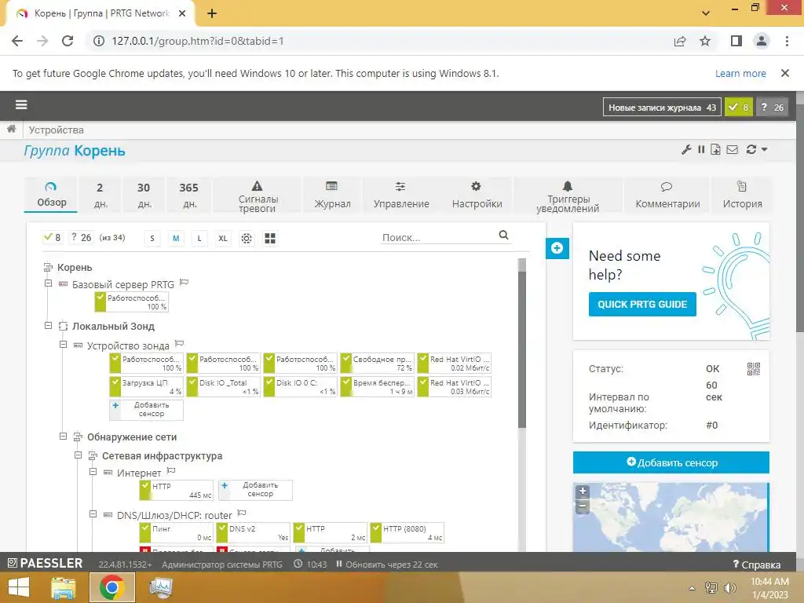Image resolution: width=804 pixels, height=603 pixels.
Task: Zoom in on the geo map
Action: pos(583,491)
